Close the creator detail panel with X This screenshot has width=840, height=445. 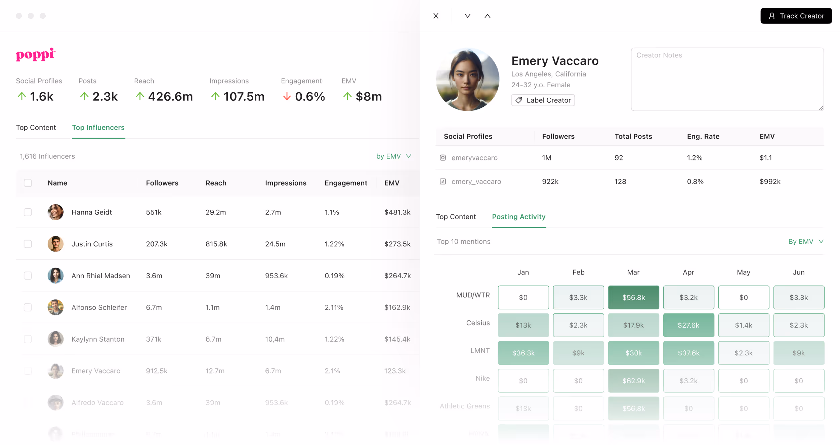436,16
